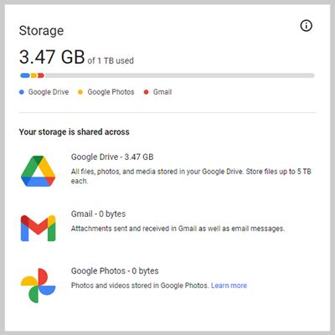
Task: Select the Google Drive - 3.47 GB heading
Action: point(112,157)
